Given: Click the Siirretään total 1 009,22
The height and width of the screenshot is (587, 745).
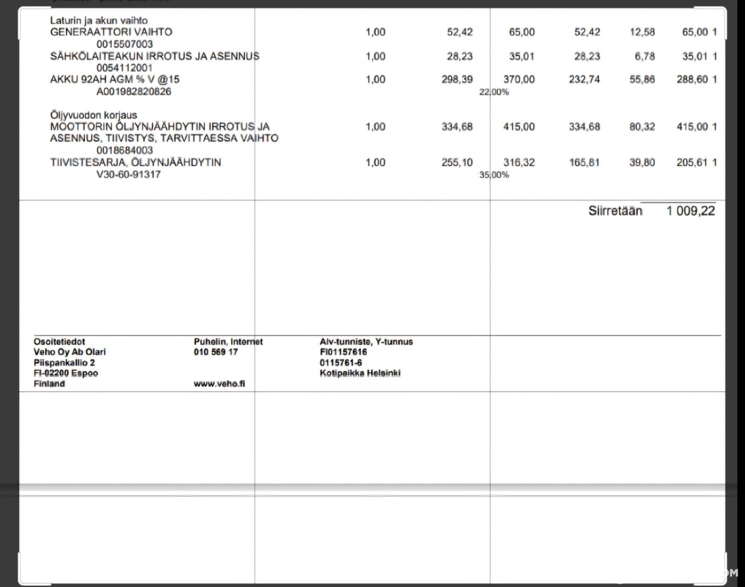Looking at the screenshot, I should pyautogui.click(x=691, y=211).
